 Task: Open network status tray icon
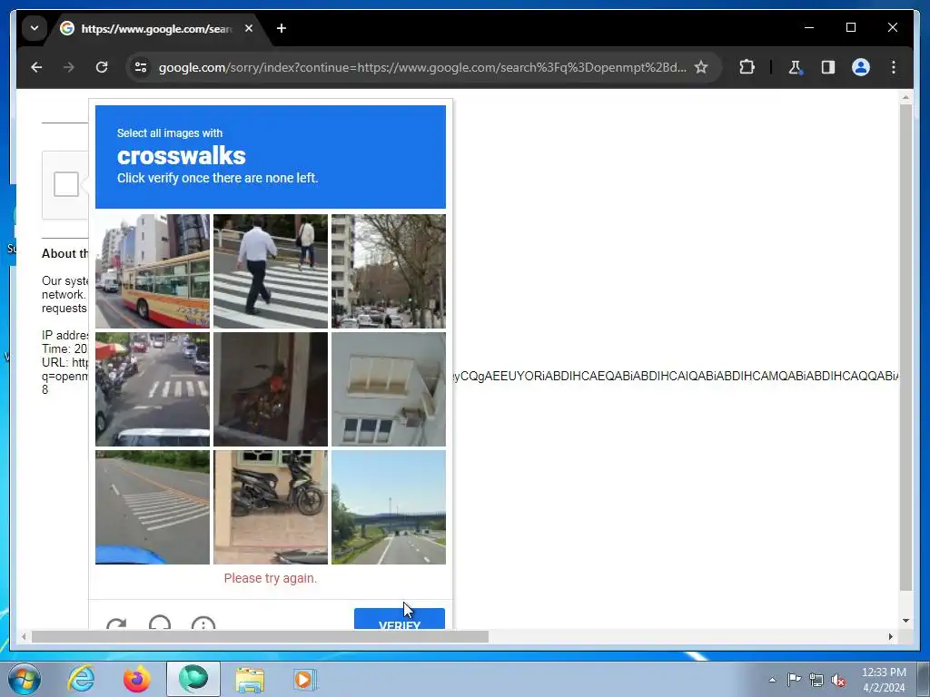(816, 680)
